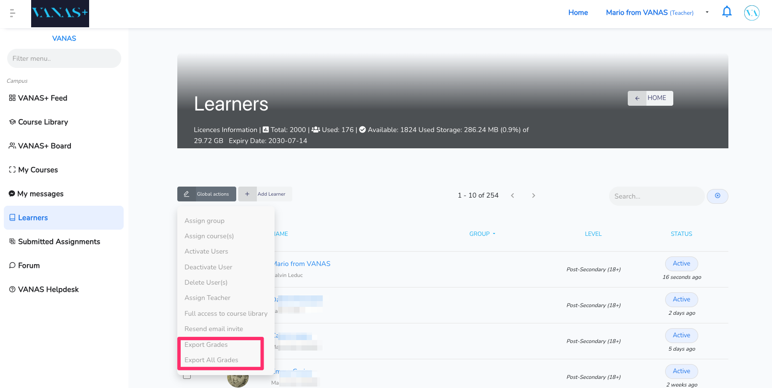The image size is (772, 388).
Task: Click the VANAS title link in sidebar
Action: coord(64,38)
